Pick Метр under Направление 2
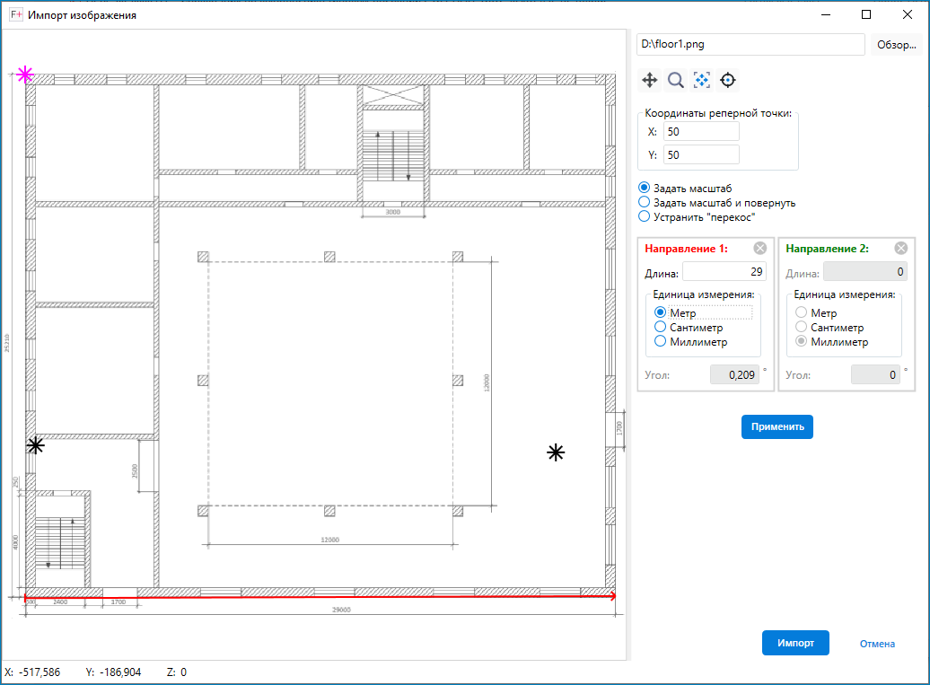Image resolution: width=930 pixels, height=685 pixels. click(x=816, y=312)
